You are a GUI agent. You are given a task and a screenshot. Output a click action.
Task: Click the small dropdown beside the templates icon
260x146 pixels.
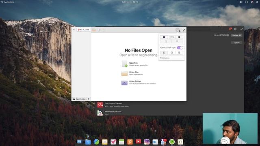[99, 30]
